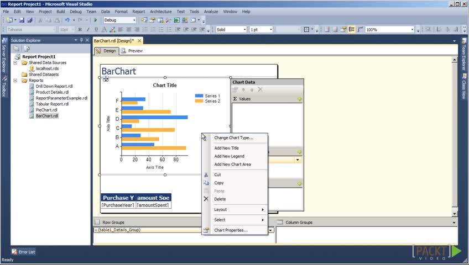The width and height of the screenshot is (469, 265).
Task: Click the BarChart title text box
Action: (189, 71)
